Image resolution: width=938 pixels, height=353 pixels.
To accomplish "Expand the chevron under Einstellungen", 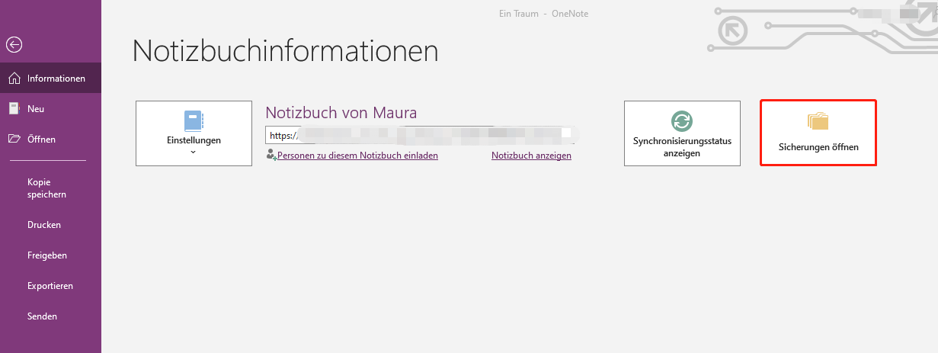I will pyautogui.click(x=194, y=152).
